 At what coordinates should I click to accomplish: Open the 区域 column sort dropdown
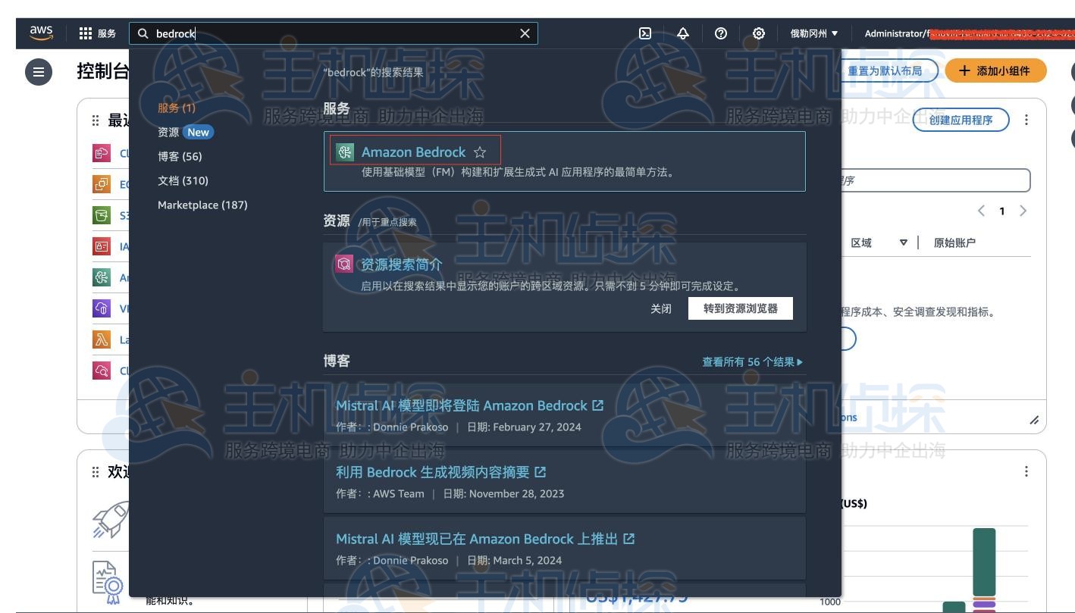point(904,243)
